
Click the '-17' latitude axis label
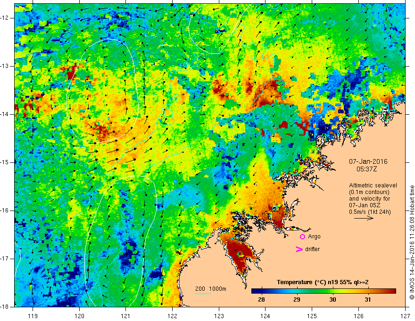pos(5,259)
